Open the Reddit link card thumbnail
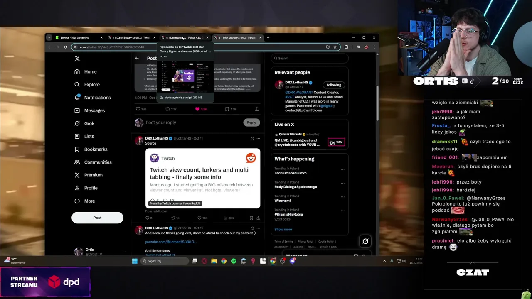The image size is (532, 299). (203, 178)
